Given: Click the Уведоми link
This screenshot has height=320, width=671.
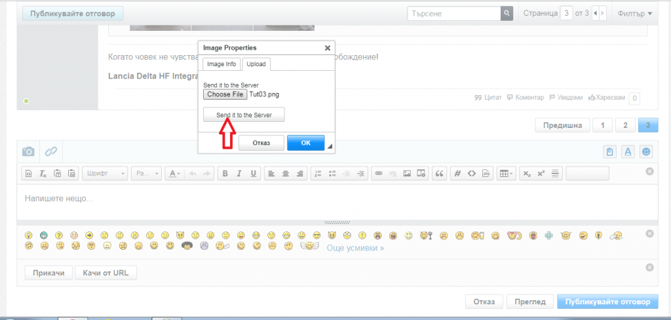Looking at the screenshot, I should coord(566,98).
